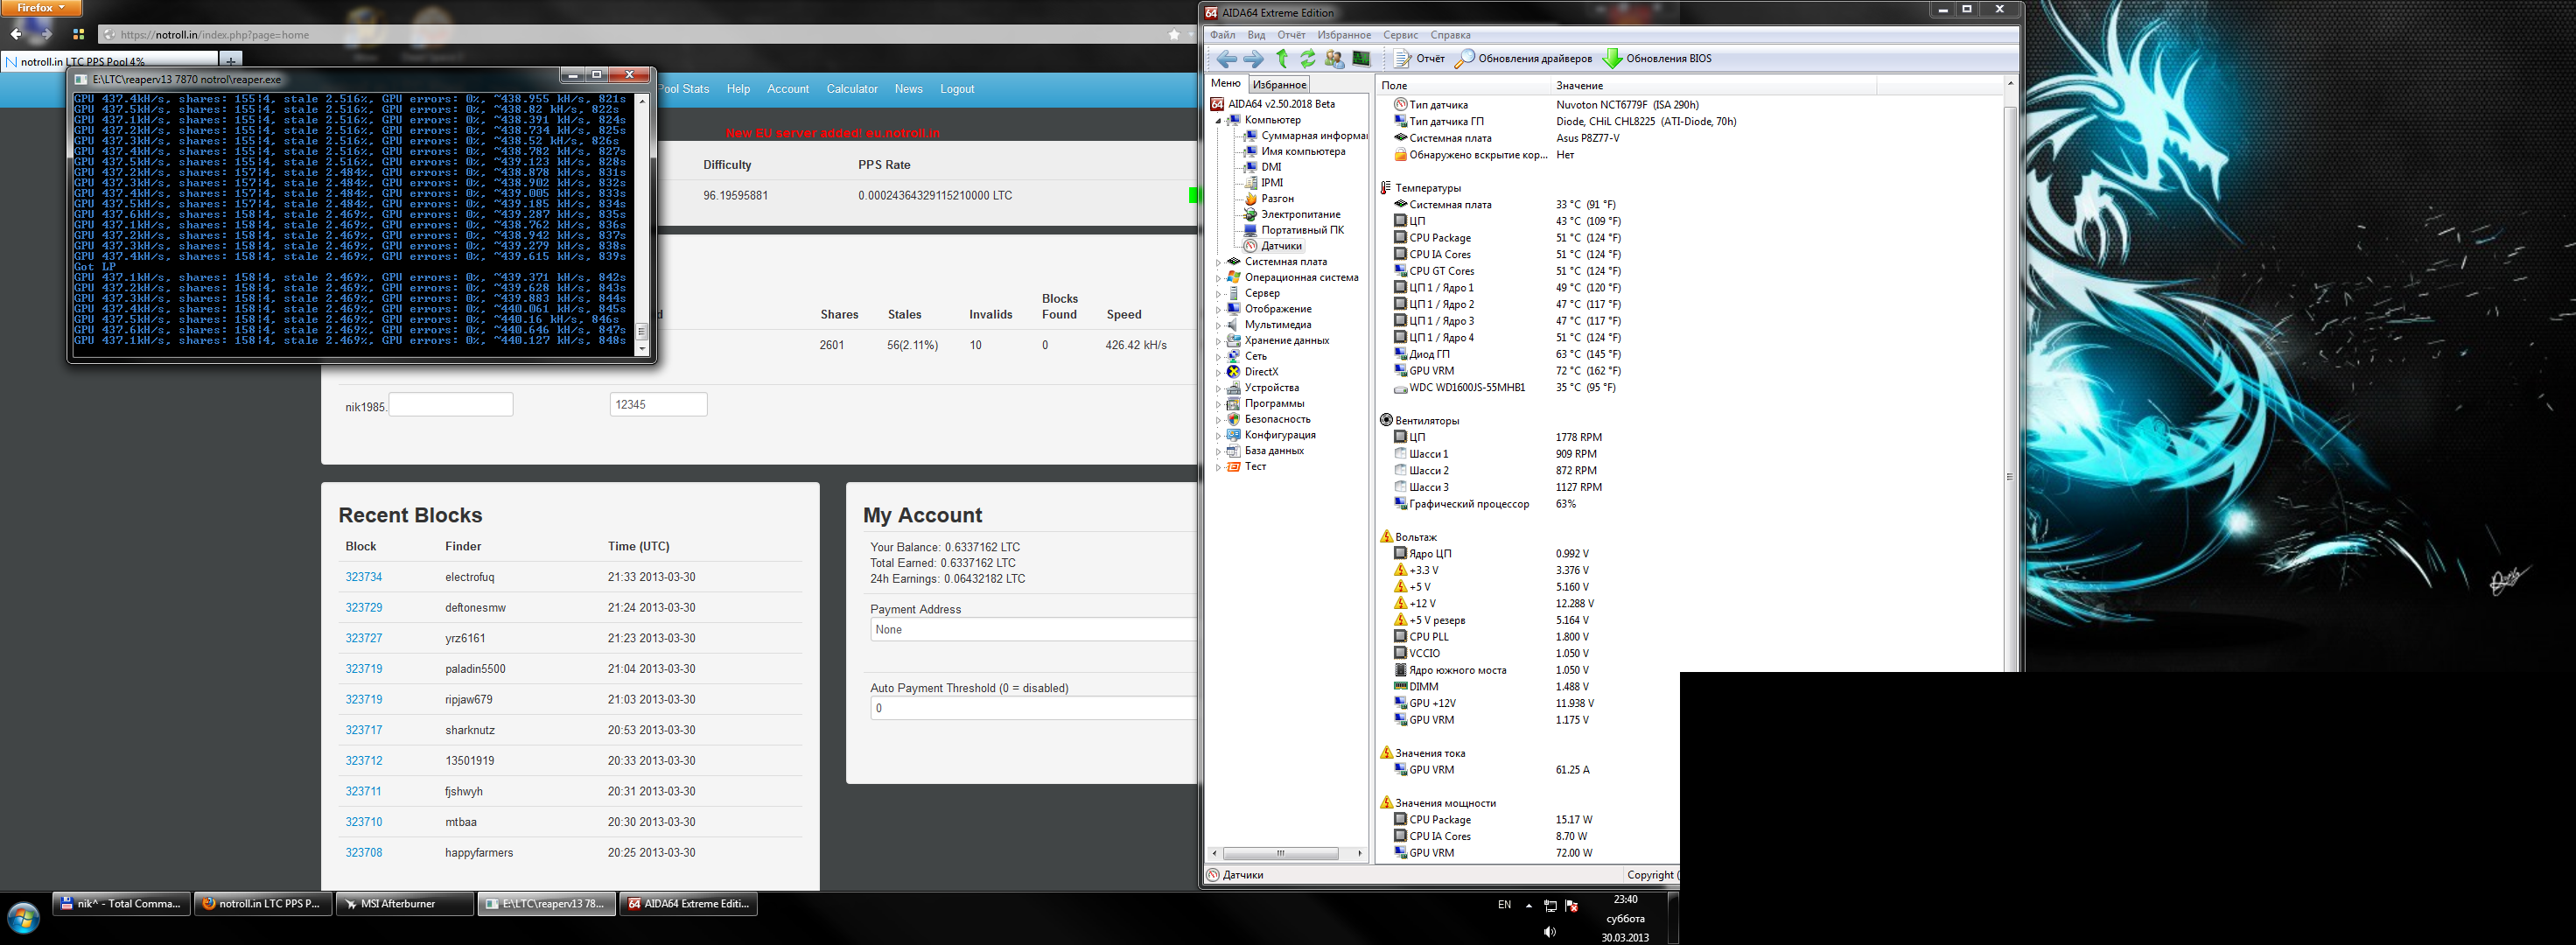Switch to the Избранное sidebar tab

(1279, 85)
